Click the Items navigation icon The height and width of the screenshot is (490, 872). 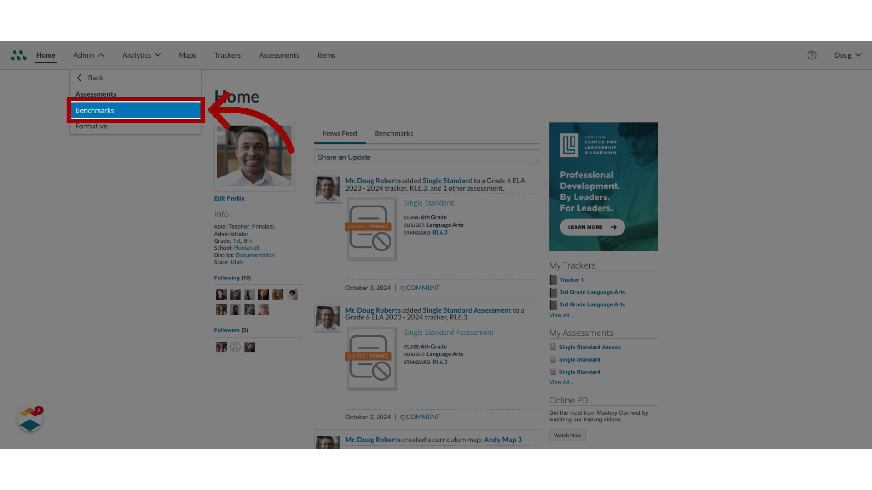[326, 54]
